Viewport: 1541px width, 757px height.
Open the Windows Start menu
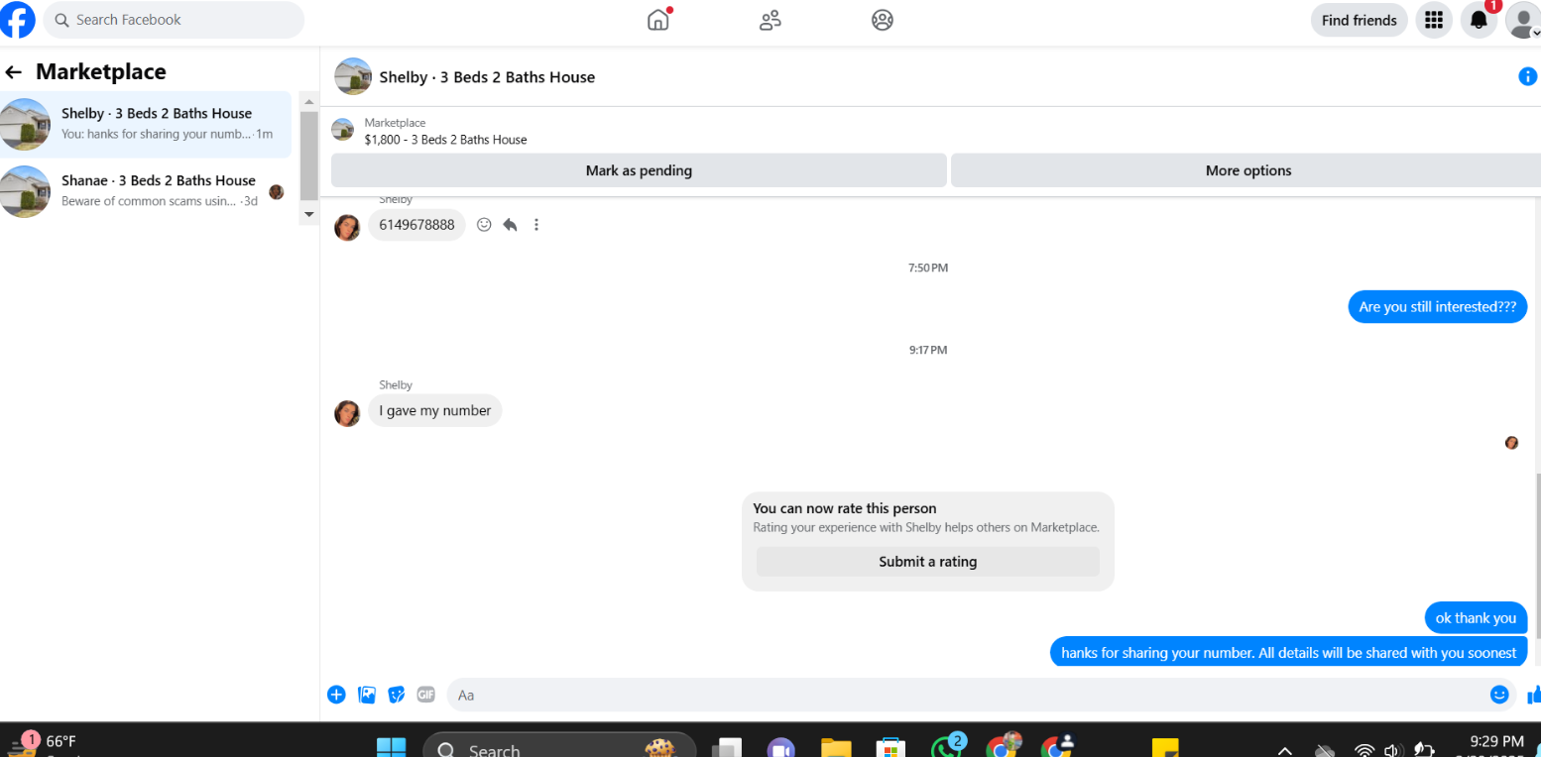coord(391,746)
